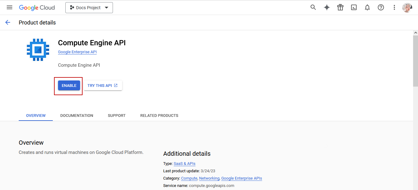Viewport: 418px width, 190px height.
Task: Go back using the arrow icon
Action: click(x=8, y=22)
